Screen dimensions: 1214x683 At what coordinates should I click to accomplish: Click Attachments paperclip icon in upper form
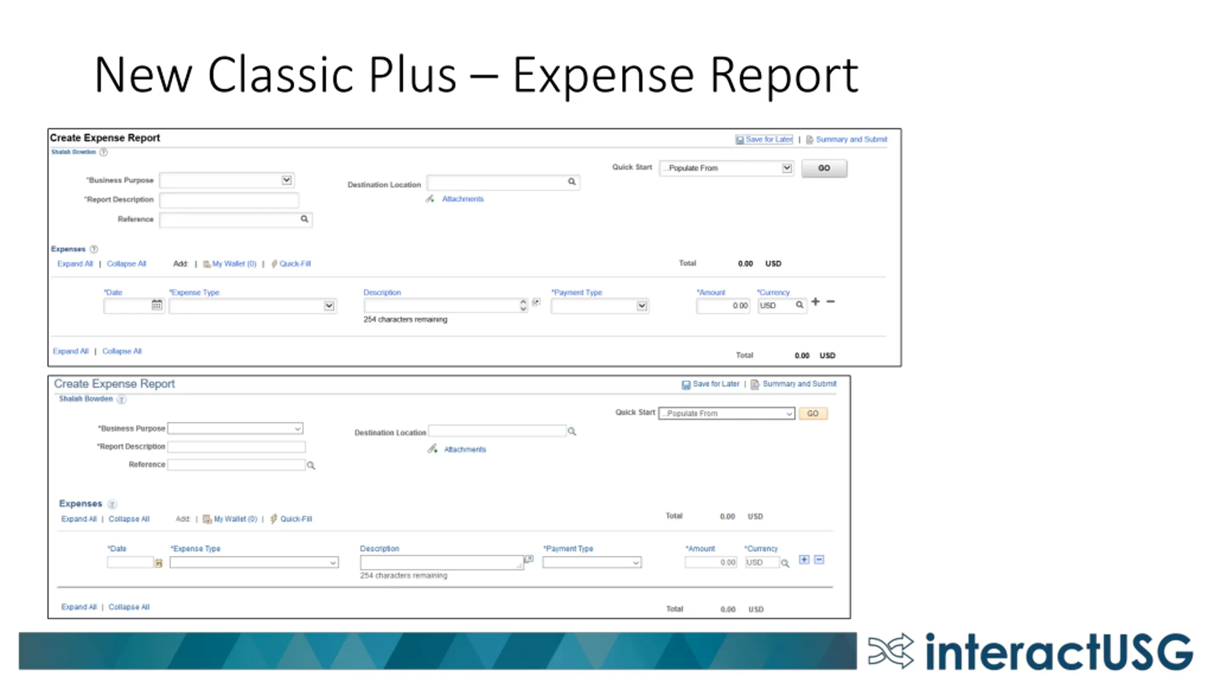pyautogui.click(x=430, y=199)
